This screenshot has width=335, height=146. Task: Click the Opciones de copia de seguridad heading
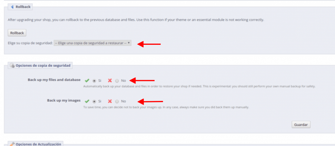[x=43, y=66]
